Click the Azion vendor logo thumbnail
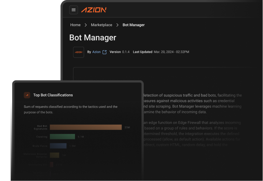This screenshot has height=181, width=263. pyautogui.click(x=79, y=52)
